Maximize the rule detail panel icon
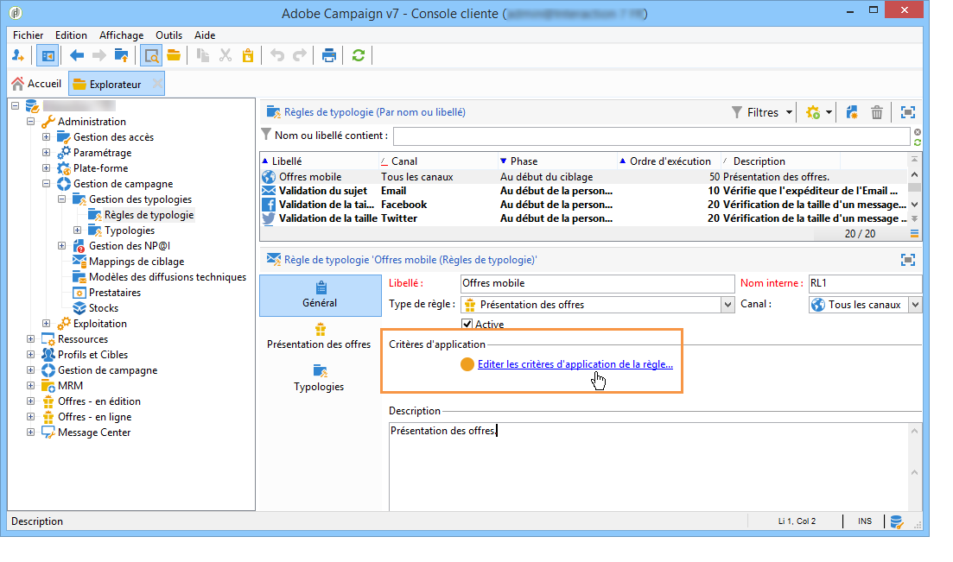The height and width of the screenshot is (562, 953). (908, 260)
